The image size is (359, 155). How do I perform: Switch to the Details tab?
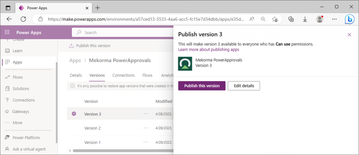(x=76, y=75)
